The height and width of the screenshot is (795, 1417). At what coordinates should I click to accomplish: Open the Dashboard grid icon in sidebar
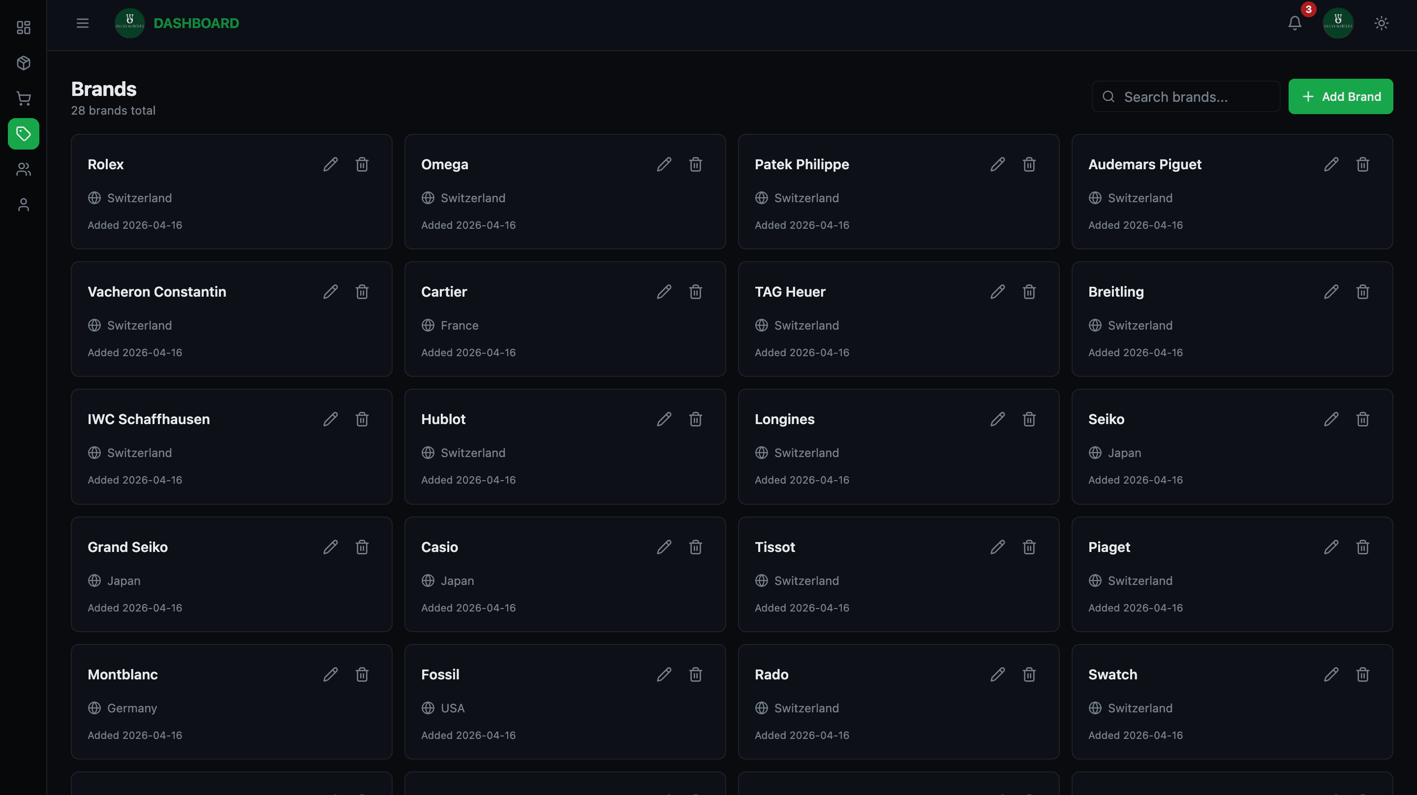[x=23, y=28]
